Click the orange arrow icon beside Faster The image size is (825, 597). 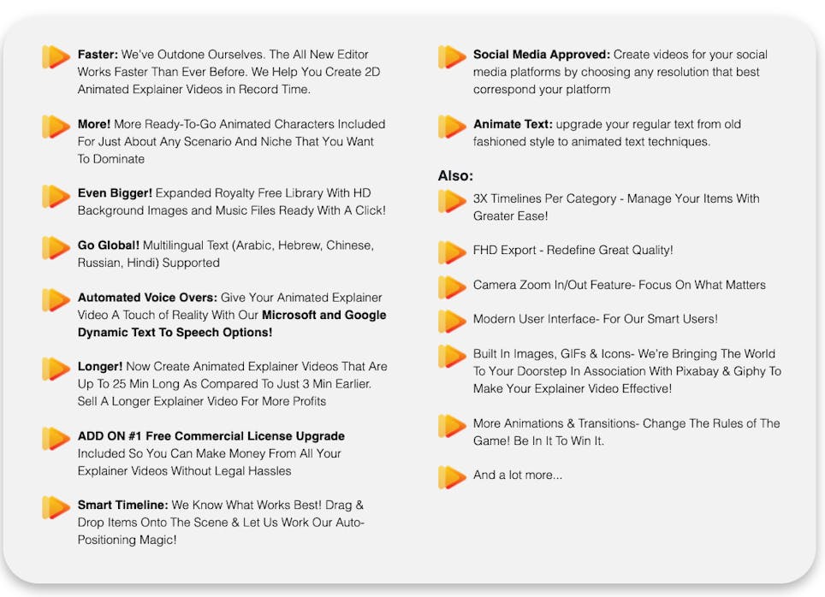tap(56, 57)
